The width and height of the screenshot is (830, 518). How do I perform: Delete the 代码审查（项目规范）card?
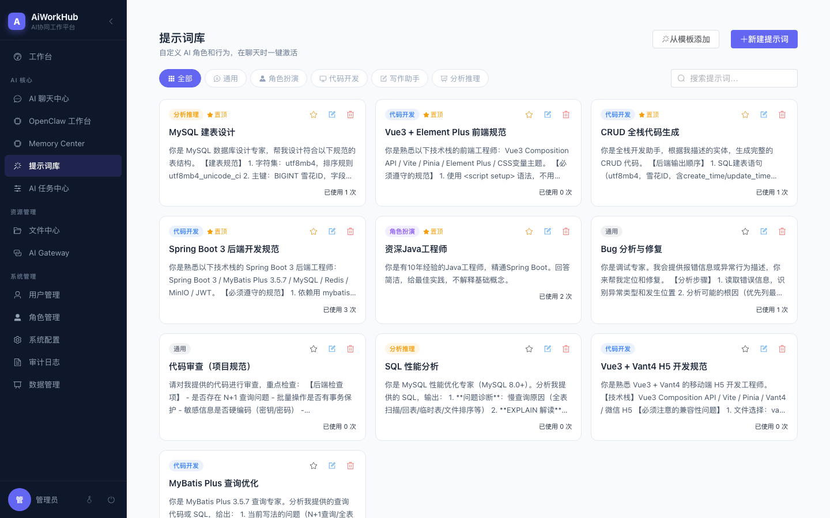coord(350,349)
